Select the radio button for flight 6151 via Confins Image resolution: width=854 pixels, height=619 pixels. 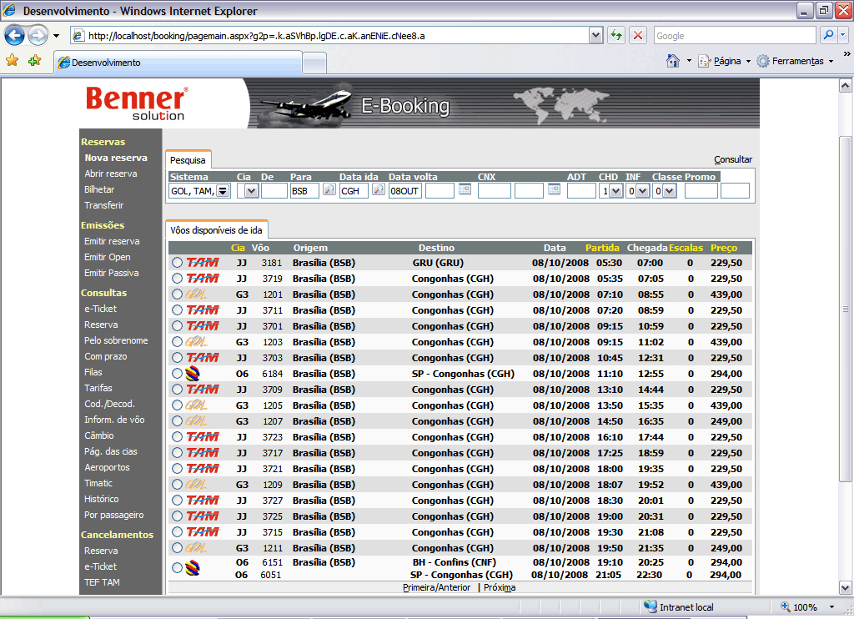point(177,568)
